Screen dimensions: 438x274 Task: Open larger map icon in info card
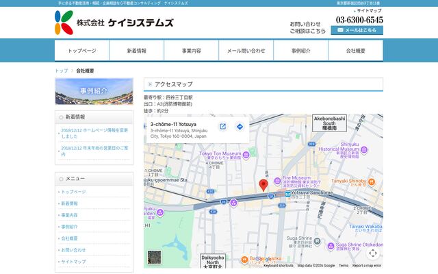point(222,126)
